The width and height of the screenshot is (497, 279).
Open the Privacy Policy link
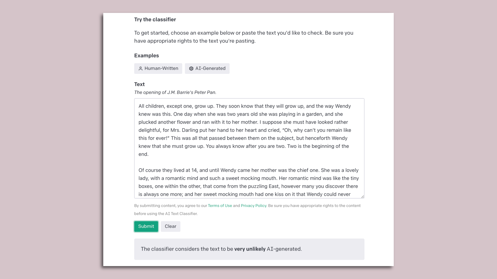[253, 206]
